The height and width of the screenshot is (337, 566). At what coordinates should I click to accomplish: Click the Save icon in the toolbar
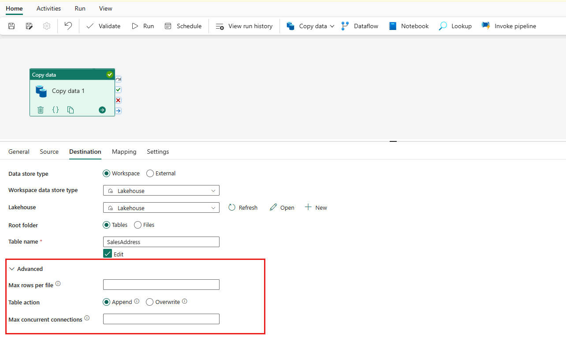[x=12, y=26]
